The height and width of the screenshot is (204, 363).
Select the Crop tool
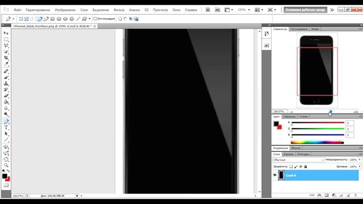coord(6,58)
